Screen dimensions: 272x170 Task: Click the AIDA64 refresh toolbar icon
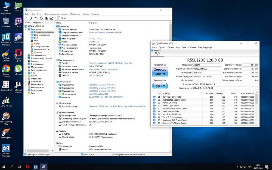[x=41, y=18]
